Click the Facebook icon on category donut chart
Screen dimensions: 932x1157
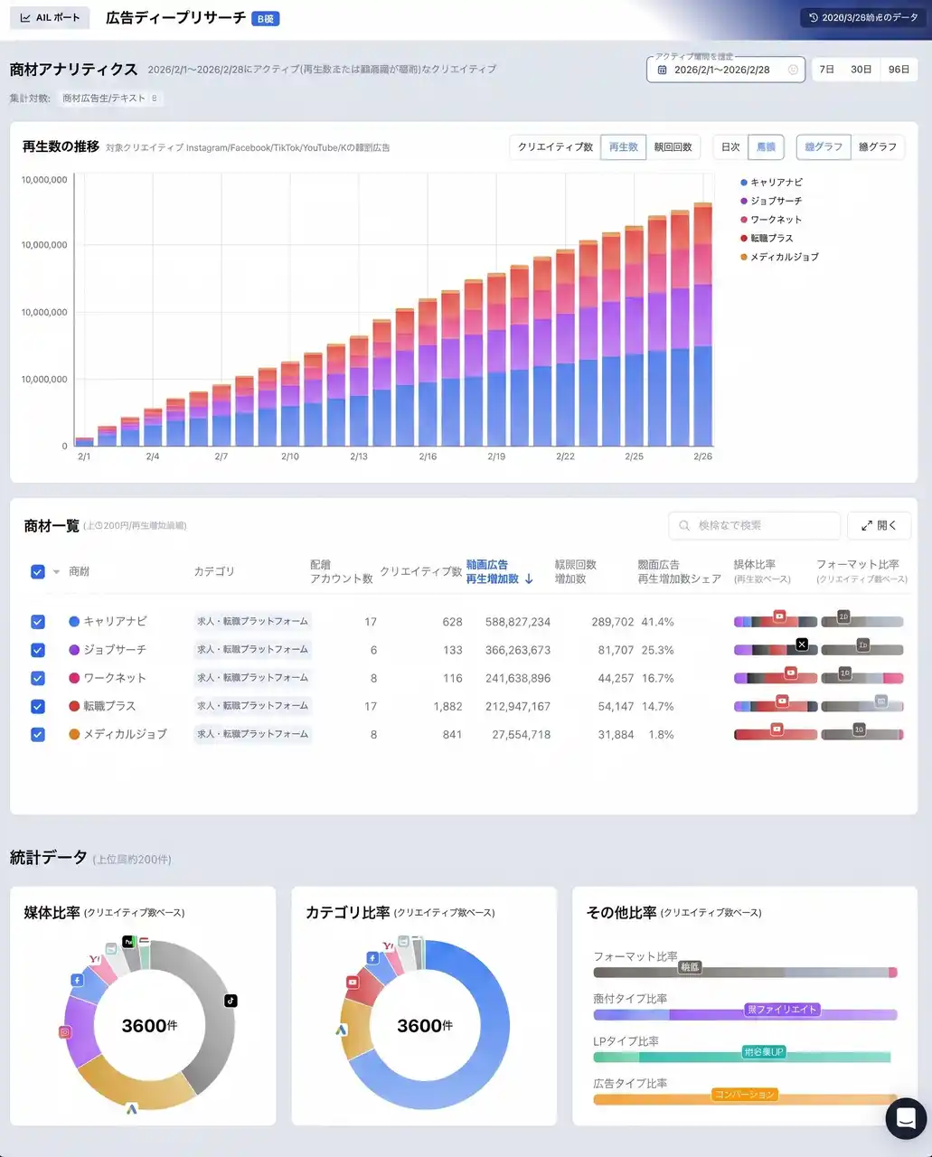(372, 958)
